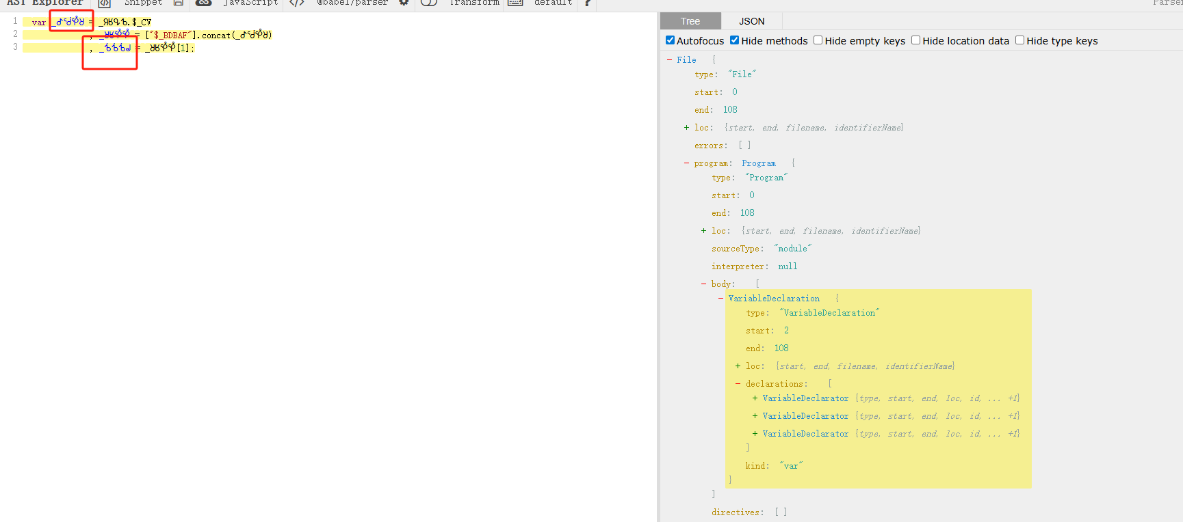Switch to the Tree tab

pyautogui.click(x=690, y=21)
